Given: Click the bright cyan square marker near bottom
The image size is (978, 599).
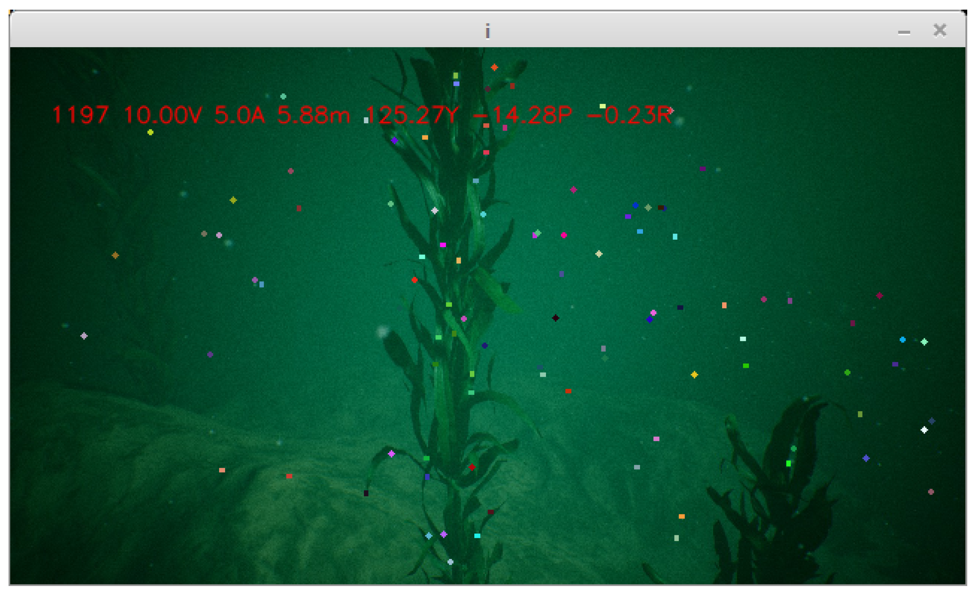Looking at the screenshot, I should coord(477,536).
